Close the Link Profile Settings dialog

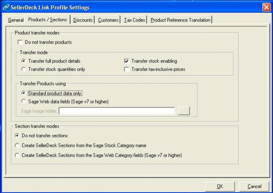(266, 7)
